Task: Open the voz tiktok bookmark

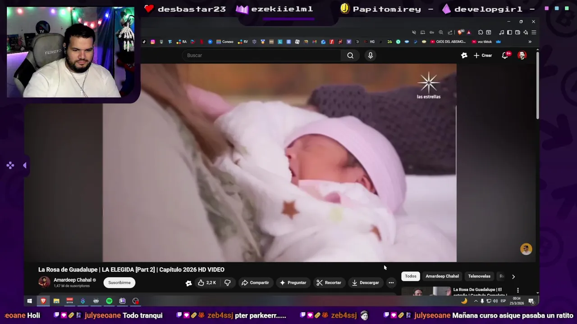Action: [481, 42]
